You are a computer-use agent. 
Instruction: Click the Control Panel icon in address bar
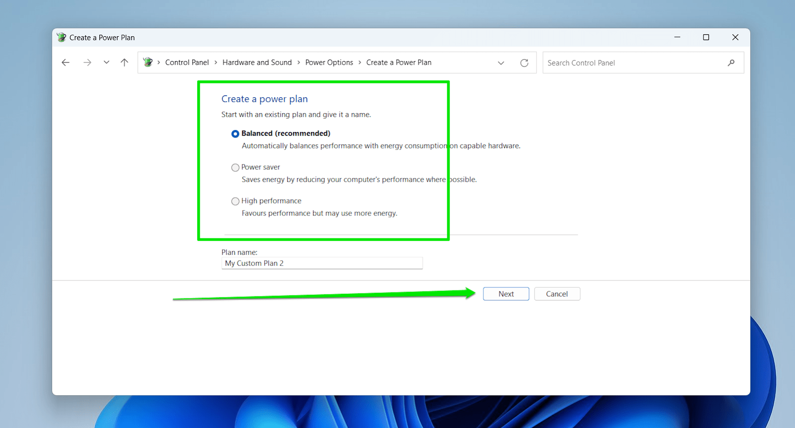pos(148,62)
